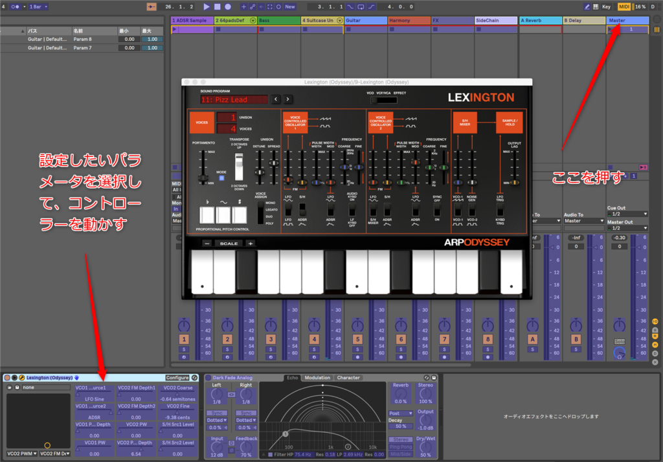This screenshot has height=462, width=663.
Task: Click the plus button beside SCALE
Action: click(250, 243)
